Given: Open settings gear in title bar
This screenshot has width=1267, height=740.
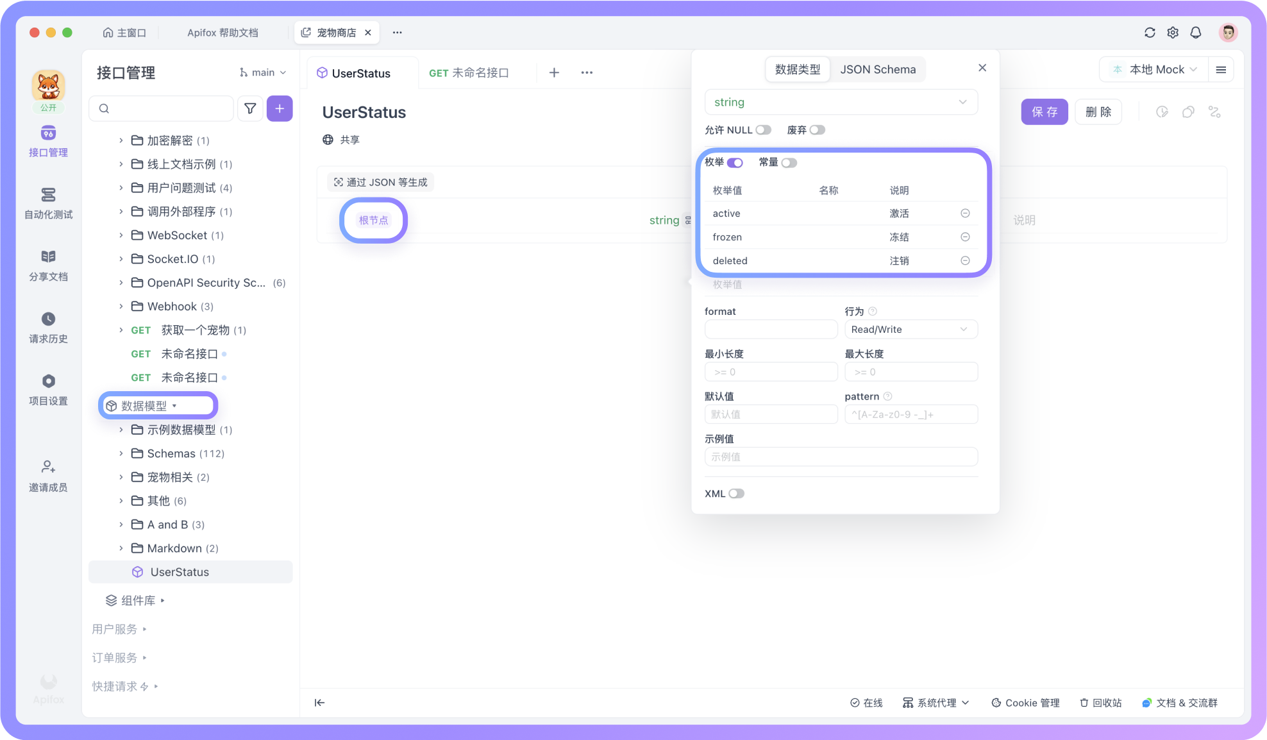Looking at the screenshot, I should tap(1173, 33).
